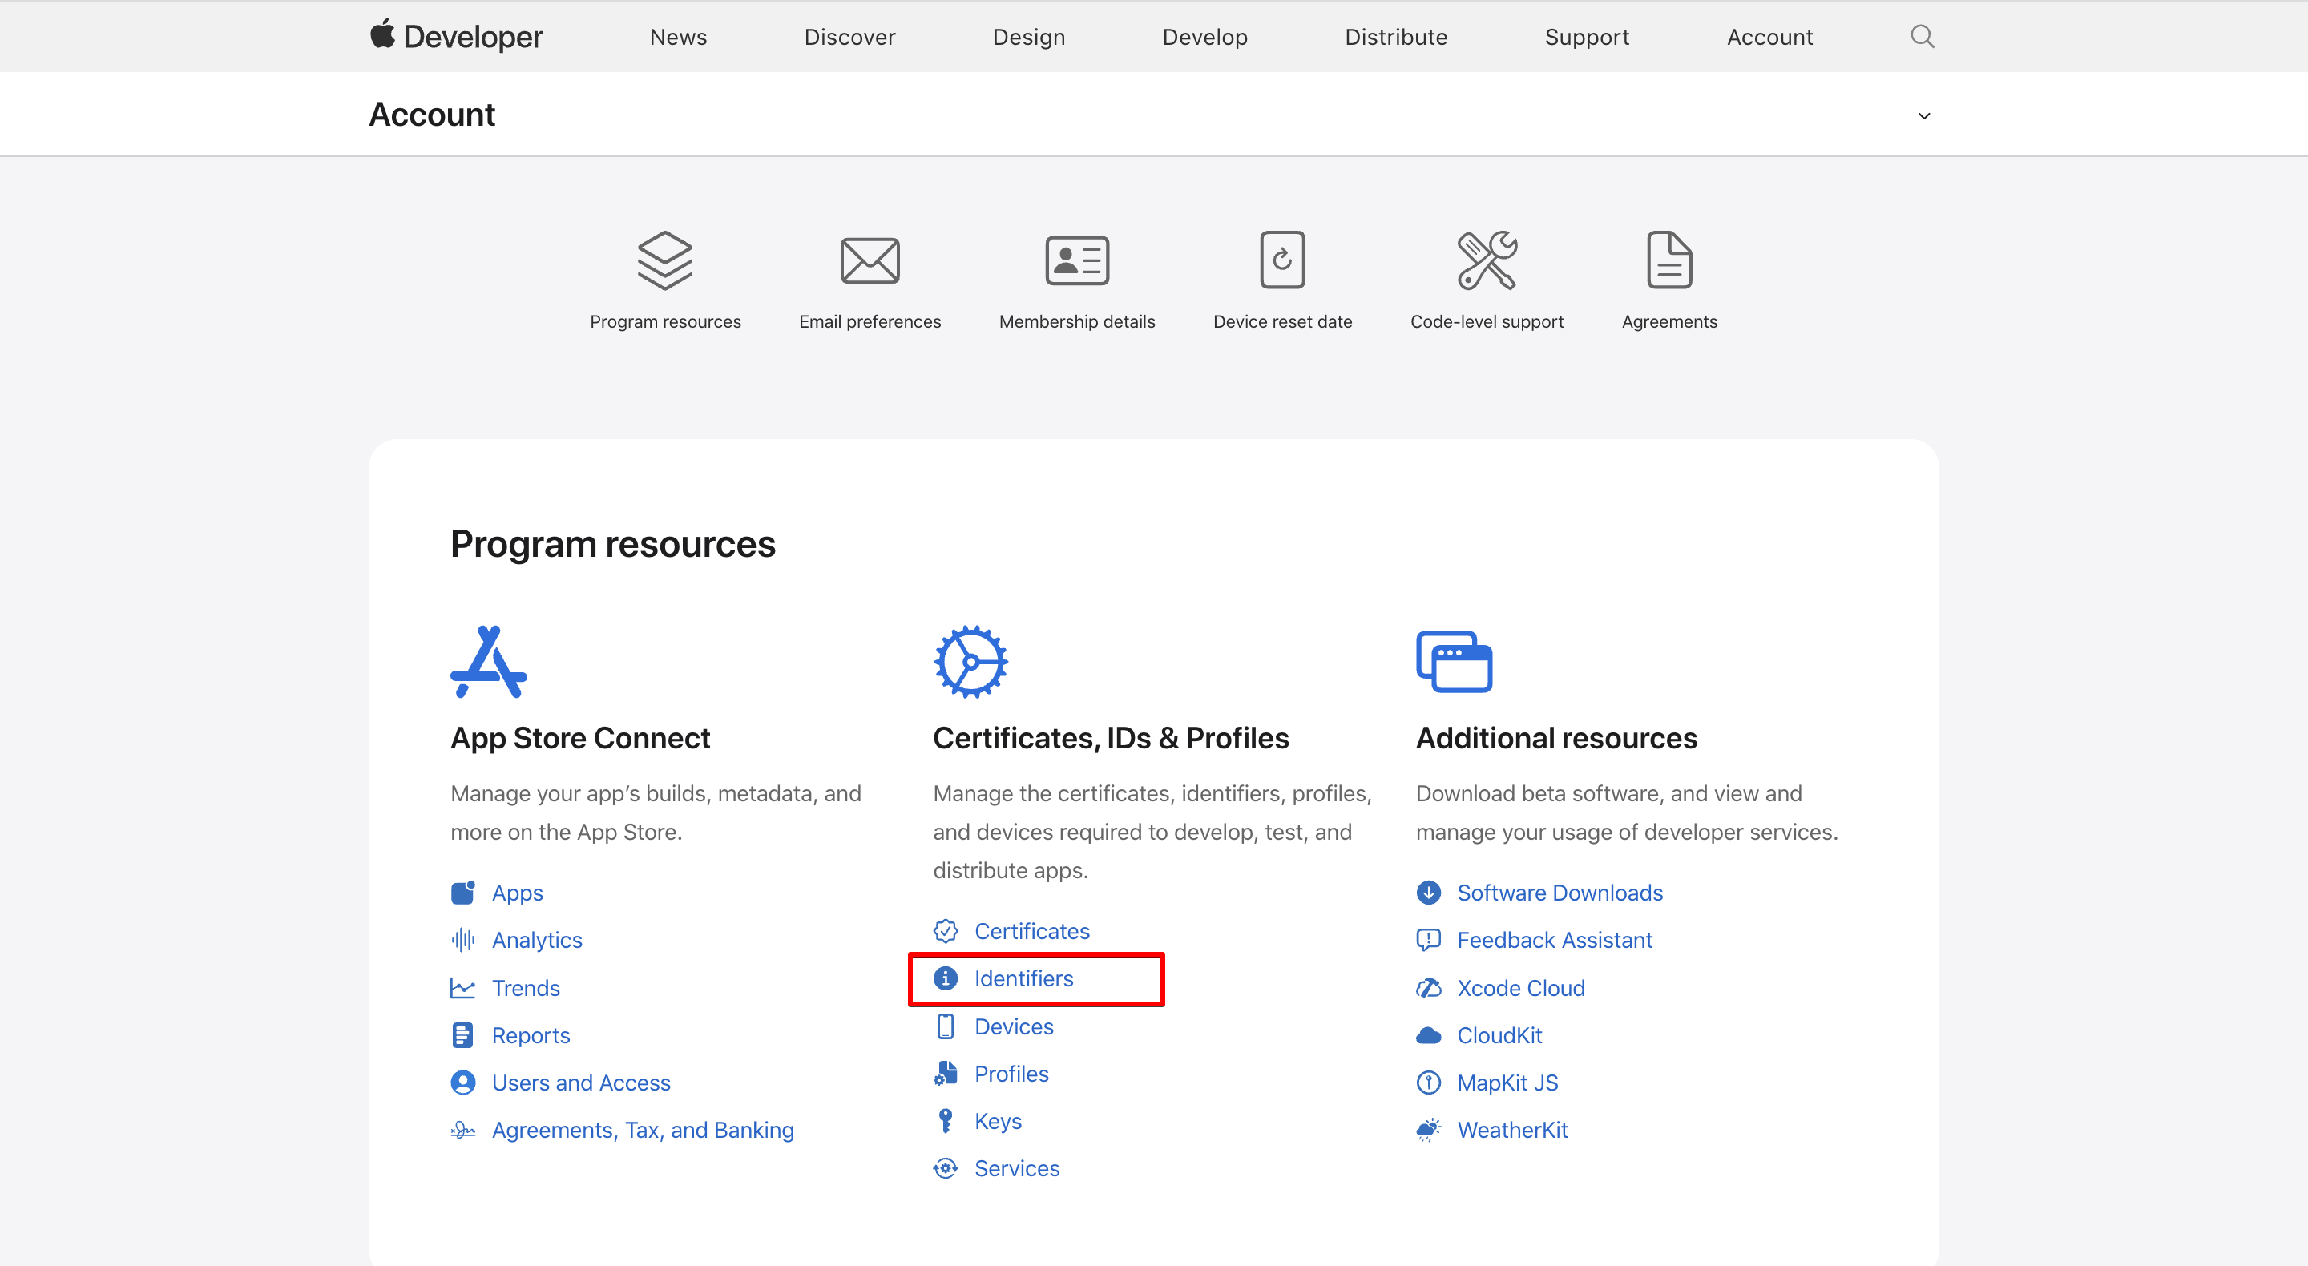Click the App Store Connect logo icon

coord(488,662)
